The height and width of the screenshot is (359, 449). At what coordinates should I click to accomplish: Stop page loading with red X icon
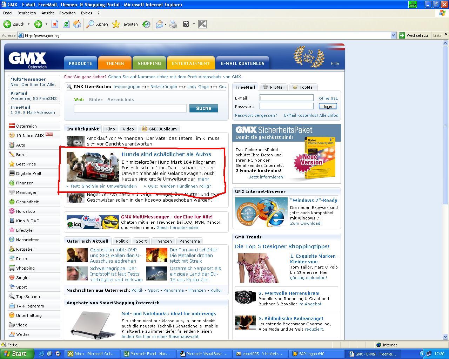55,24
